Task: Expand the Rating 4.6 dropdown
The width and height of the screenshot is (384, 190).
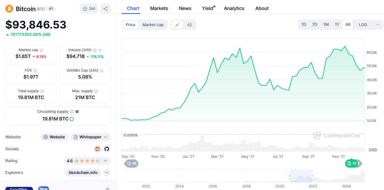Action: tap(105, 161)
